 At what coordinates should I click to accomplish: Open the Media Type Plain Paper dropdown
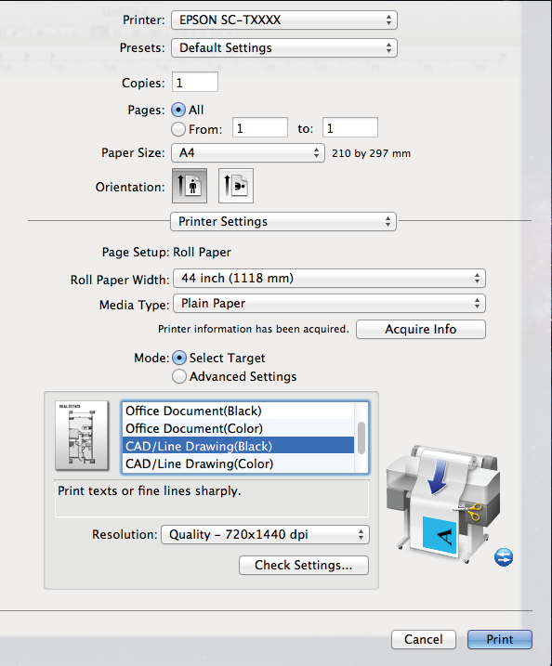pyautogui.click(x=329, y=303)
